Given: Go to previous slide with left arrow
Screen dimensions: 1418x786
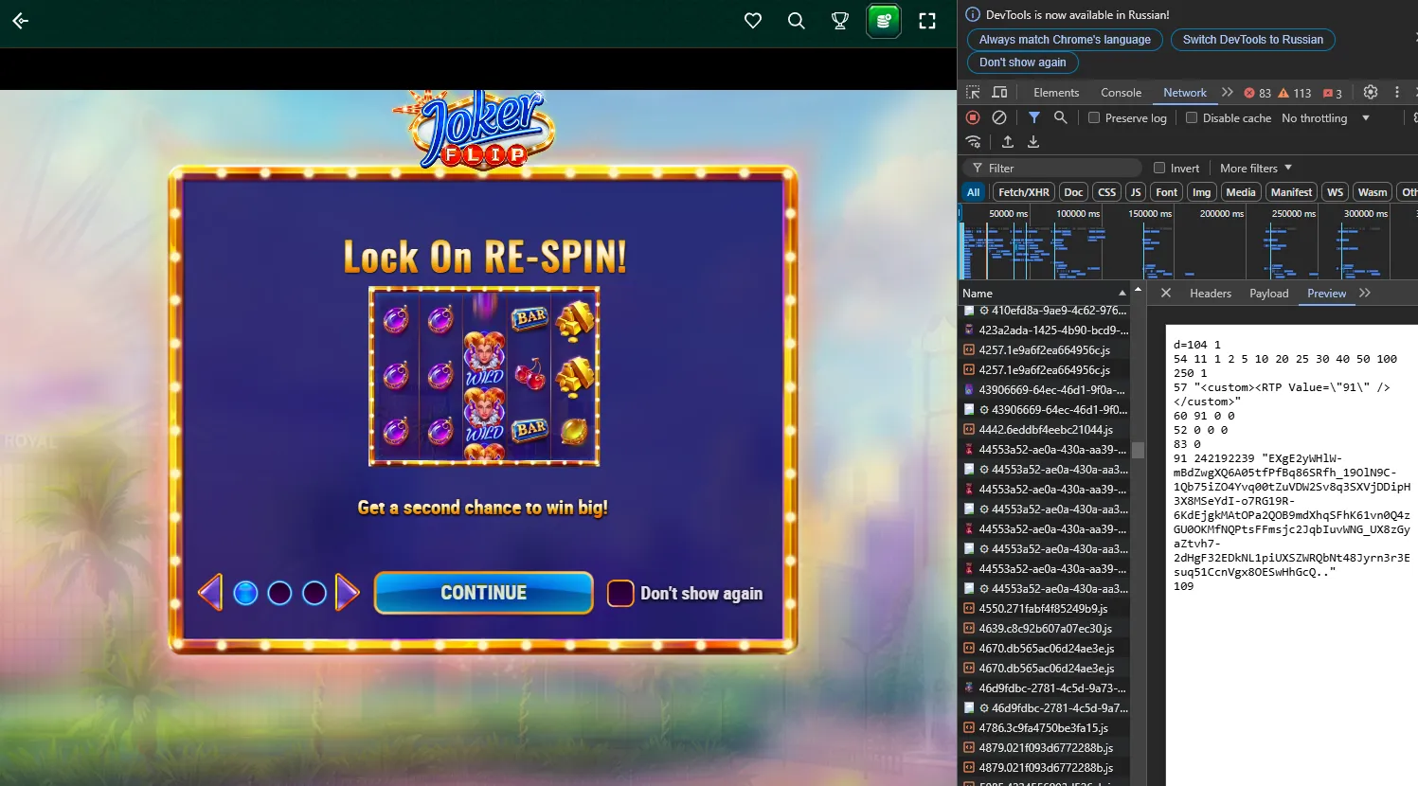Looking at the screenshot, I should (x=210, y=593).
